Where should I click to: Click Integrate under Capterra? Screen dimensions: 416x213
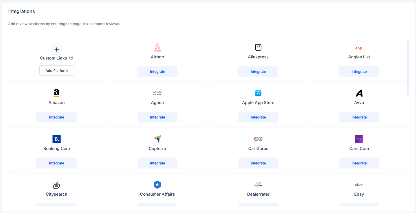pyautogui.click(x=157, y=163)
